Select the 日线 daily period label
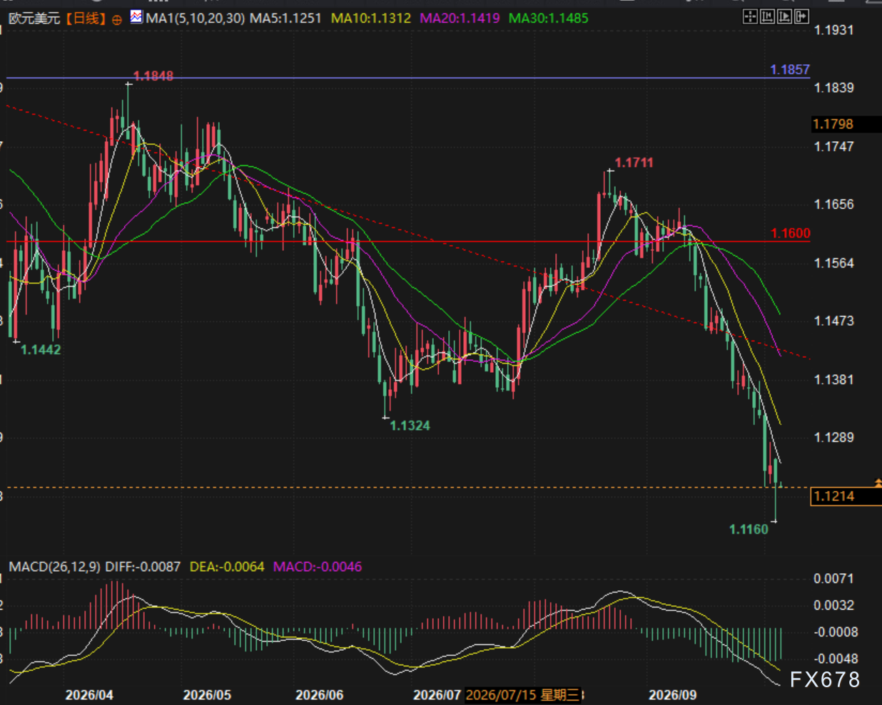 [x=86, y=19]
